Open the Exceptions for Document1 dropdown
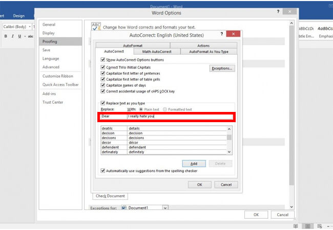Screen dimensions: 333x230 coord(165,208)
